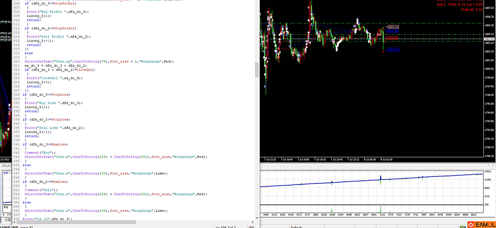Click the INS indicator in status bar

pyautogui.click(x=251, y=227)
